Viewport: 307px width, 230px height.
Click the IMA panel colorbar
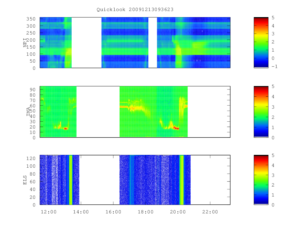click(261, 112)
